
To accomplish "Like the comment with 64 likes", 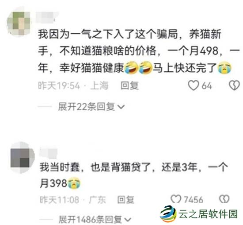I will pyautogui.click(x=193, y=85).
